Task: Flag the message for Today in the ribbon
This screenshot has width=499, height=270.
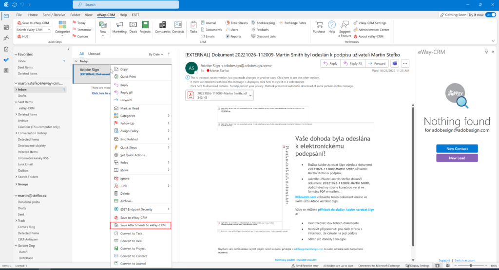Action: [x=79, y=23]
